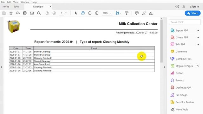Open the View menu
Screen dimensions: 203x114
coord(16,2)
